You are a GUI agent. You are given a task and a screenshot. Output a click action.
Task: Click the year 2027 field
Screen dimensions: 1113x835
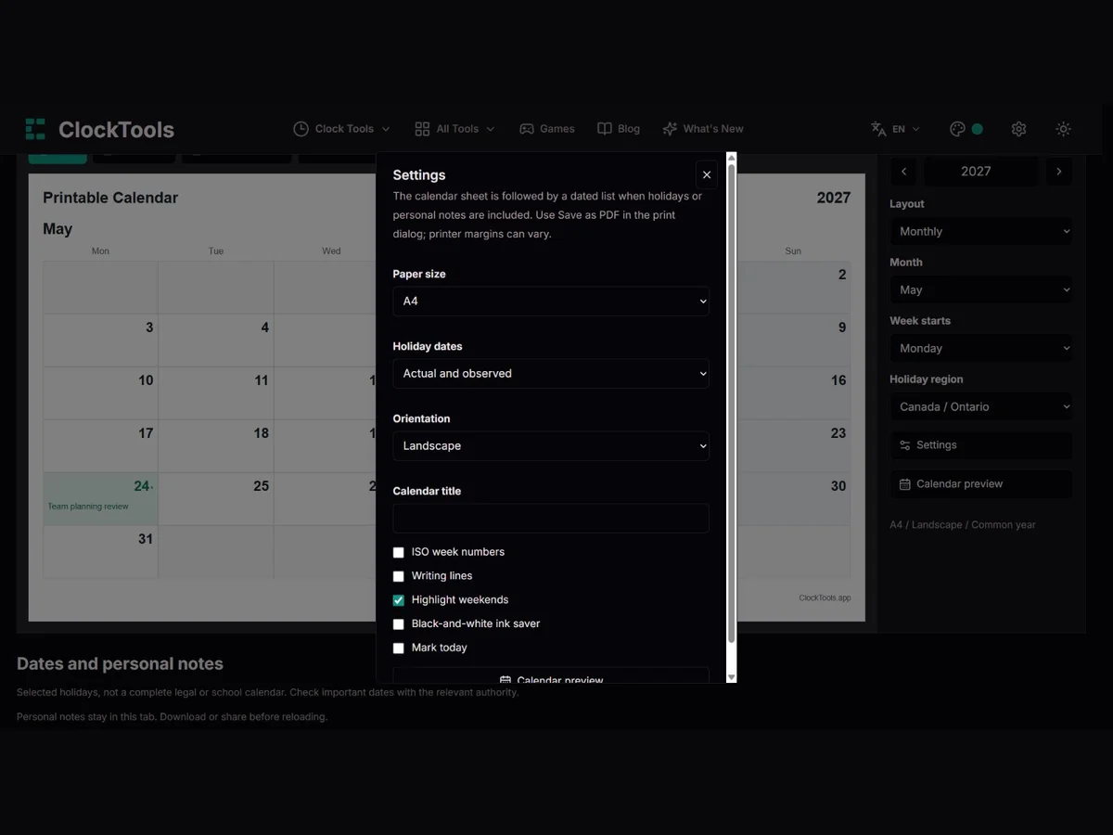pyautogui.click(x=981, y=172)
